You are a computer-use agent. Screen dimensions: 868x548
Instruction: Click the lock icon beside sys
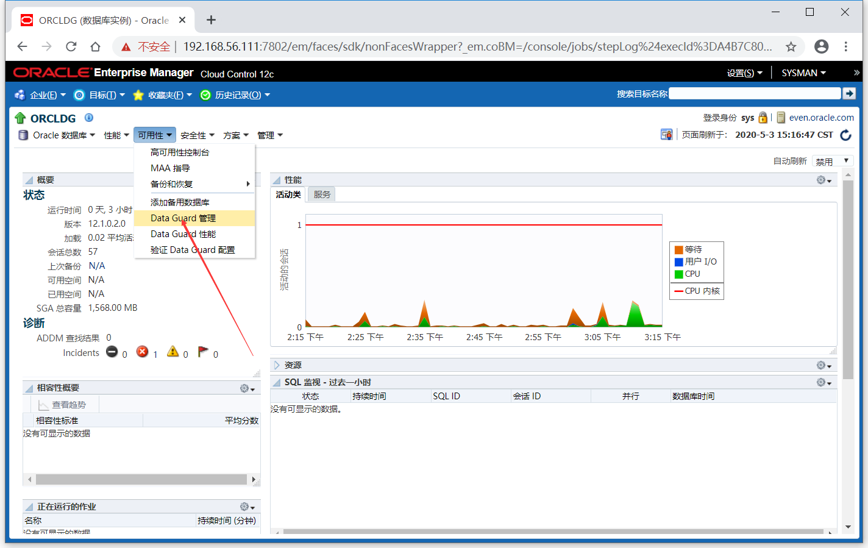point(763,118)
